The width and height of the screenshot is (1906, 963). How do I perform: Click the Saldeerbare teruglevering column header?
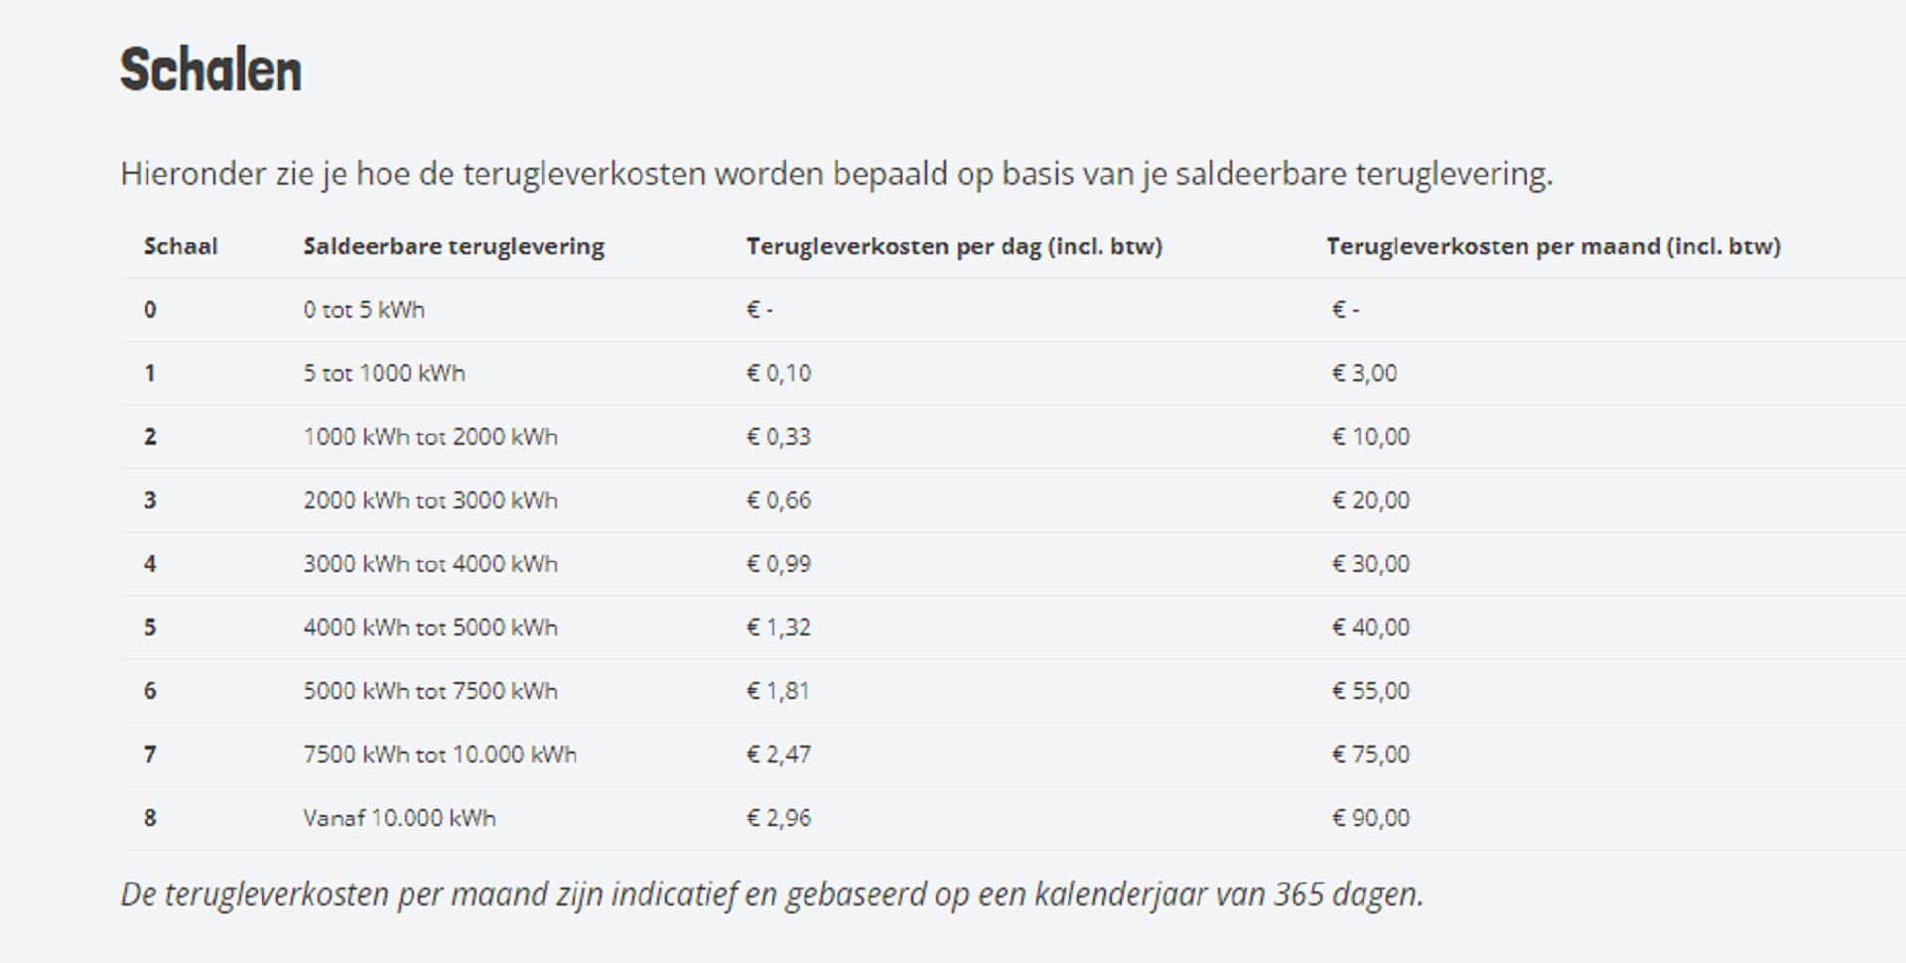coord(454,246)
